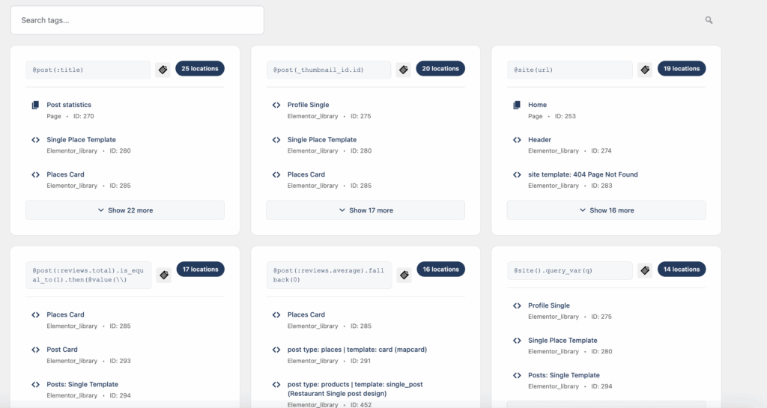Expand Show 16 more locations
Image resolution: width=767 pixels, height=408 pixels.
click(x=606, y=210)
